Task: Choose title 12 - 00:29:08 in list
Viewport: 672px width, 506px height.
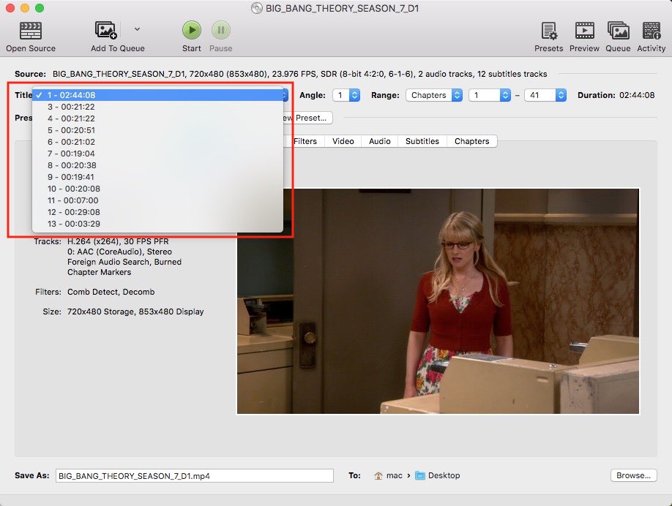Action: (x=73, y=212)
